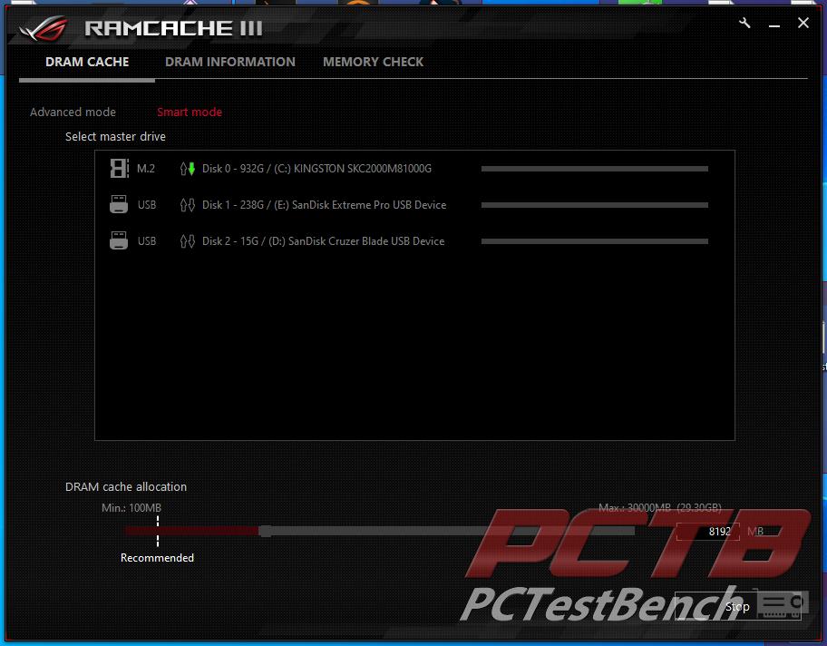Click the USB icon for Disk 2
Screen dimensions: 827x646
pos(119,240)
